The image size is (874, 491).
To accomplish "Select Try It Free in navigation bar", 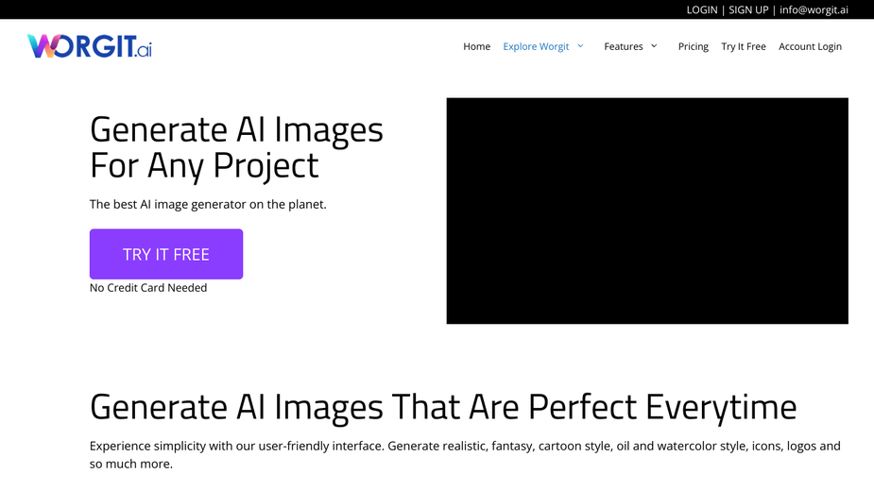I will coord(743,46).
